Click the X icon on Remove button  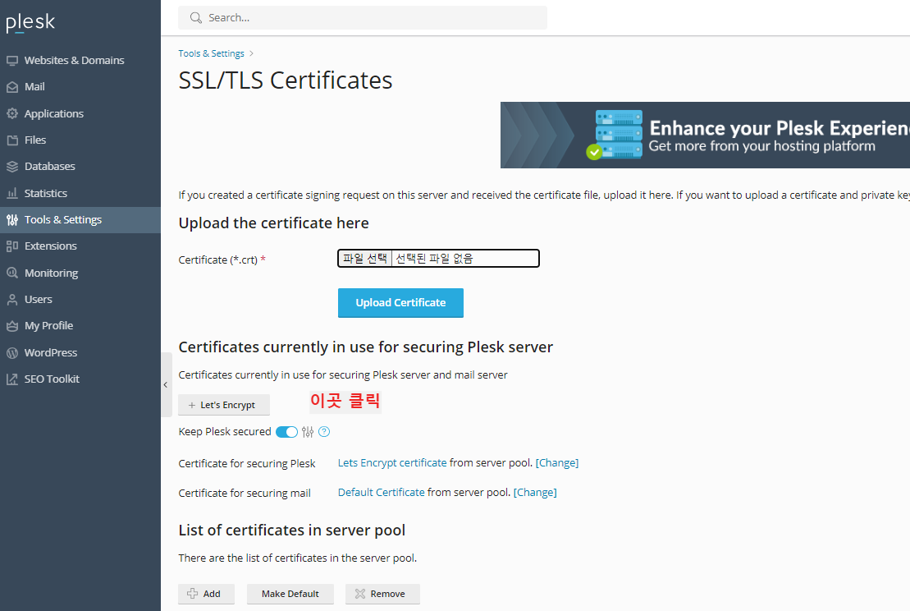click(360, 594)
